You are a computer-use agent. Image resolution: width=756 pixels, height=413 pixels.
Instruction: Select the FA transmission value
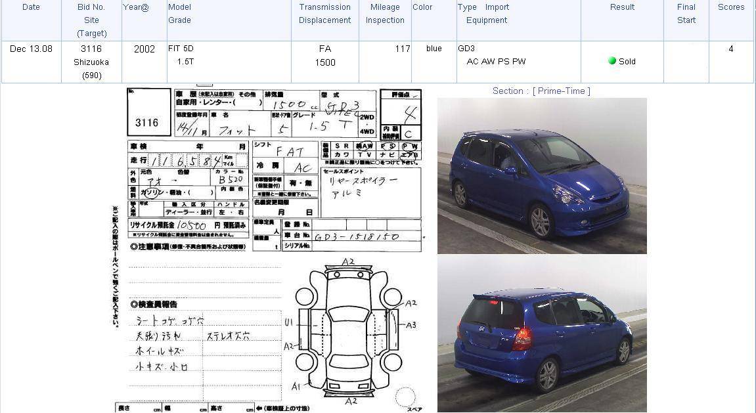pyautogui.click(x=325, y=49)
